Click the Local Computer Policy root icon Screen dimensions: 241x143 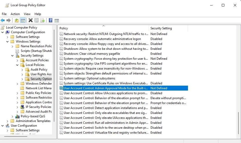tap(3, 28)
